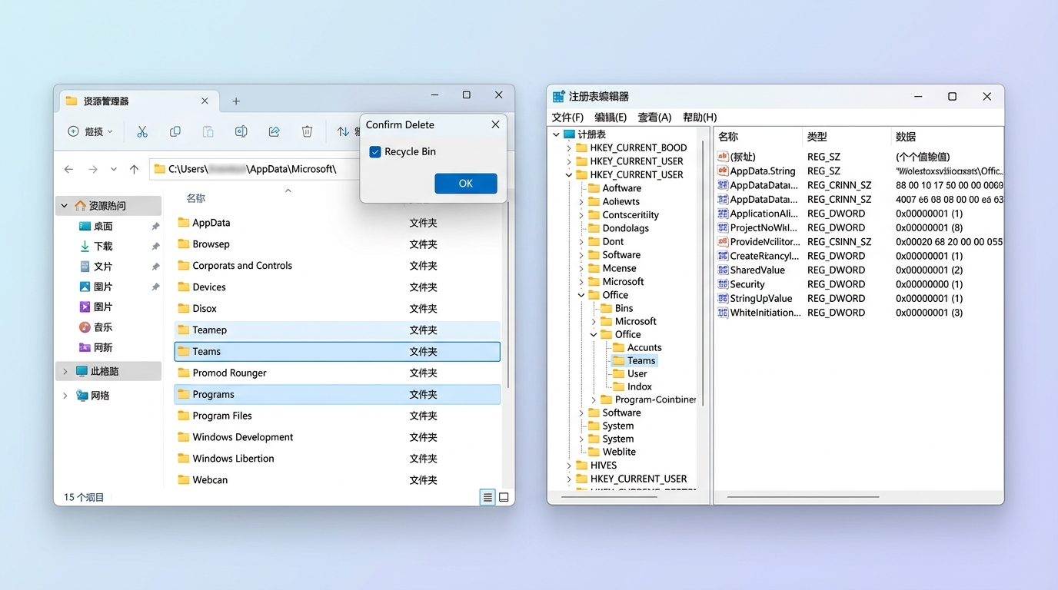Open the 文件(F) menu
The image size is (1058, 590).
[x=567, y=118]
